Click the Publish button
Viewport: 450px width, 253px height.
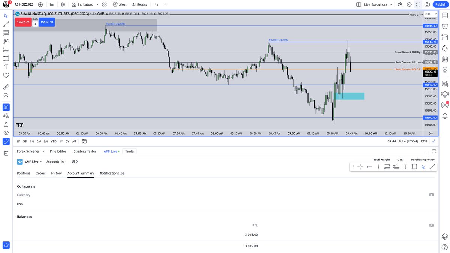440,4
